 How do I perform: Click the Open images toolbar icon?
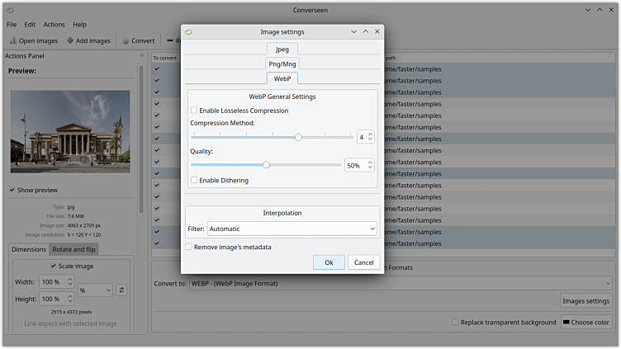coord(13,40)
